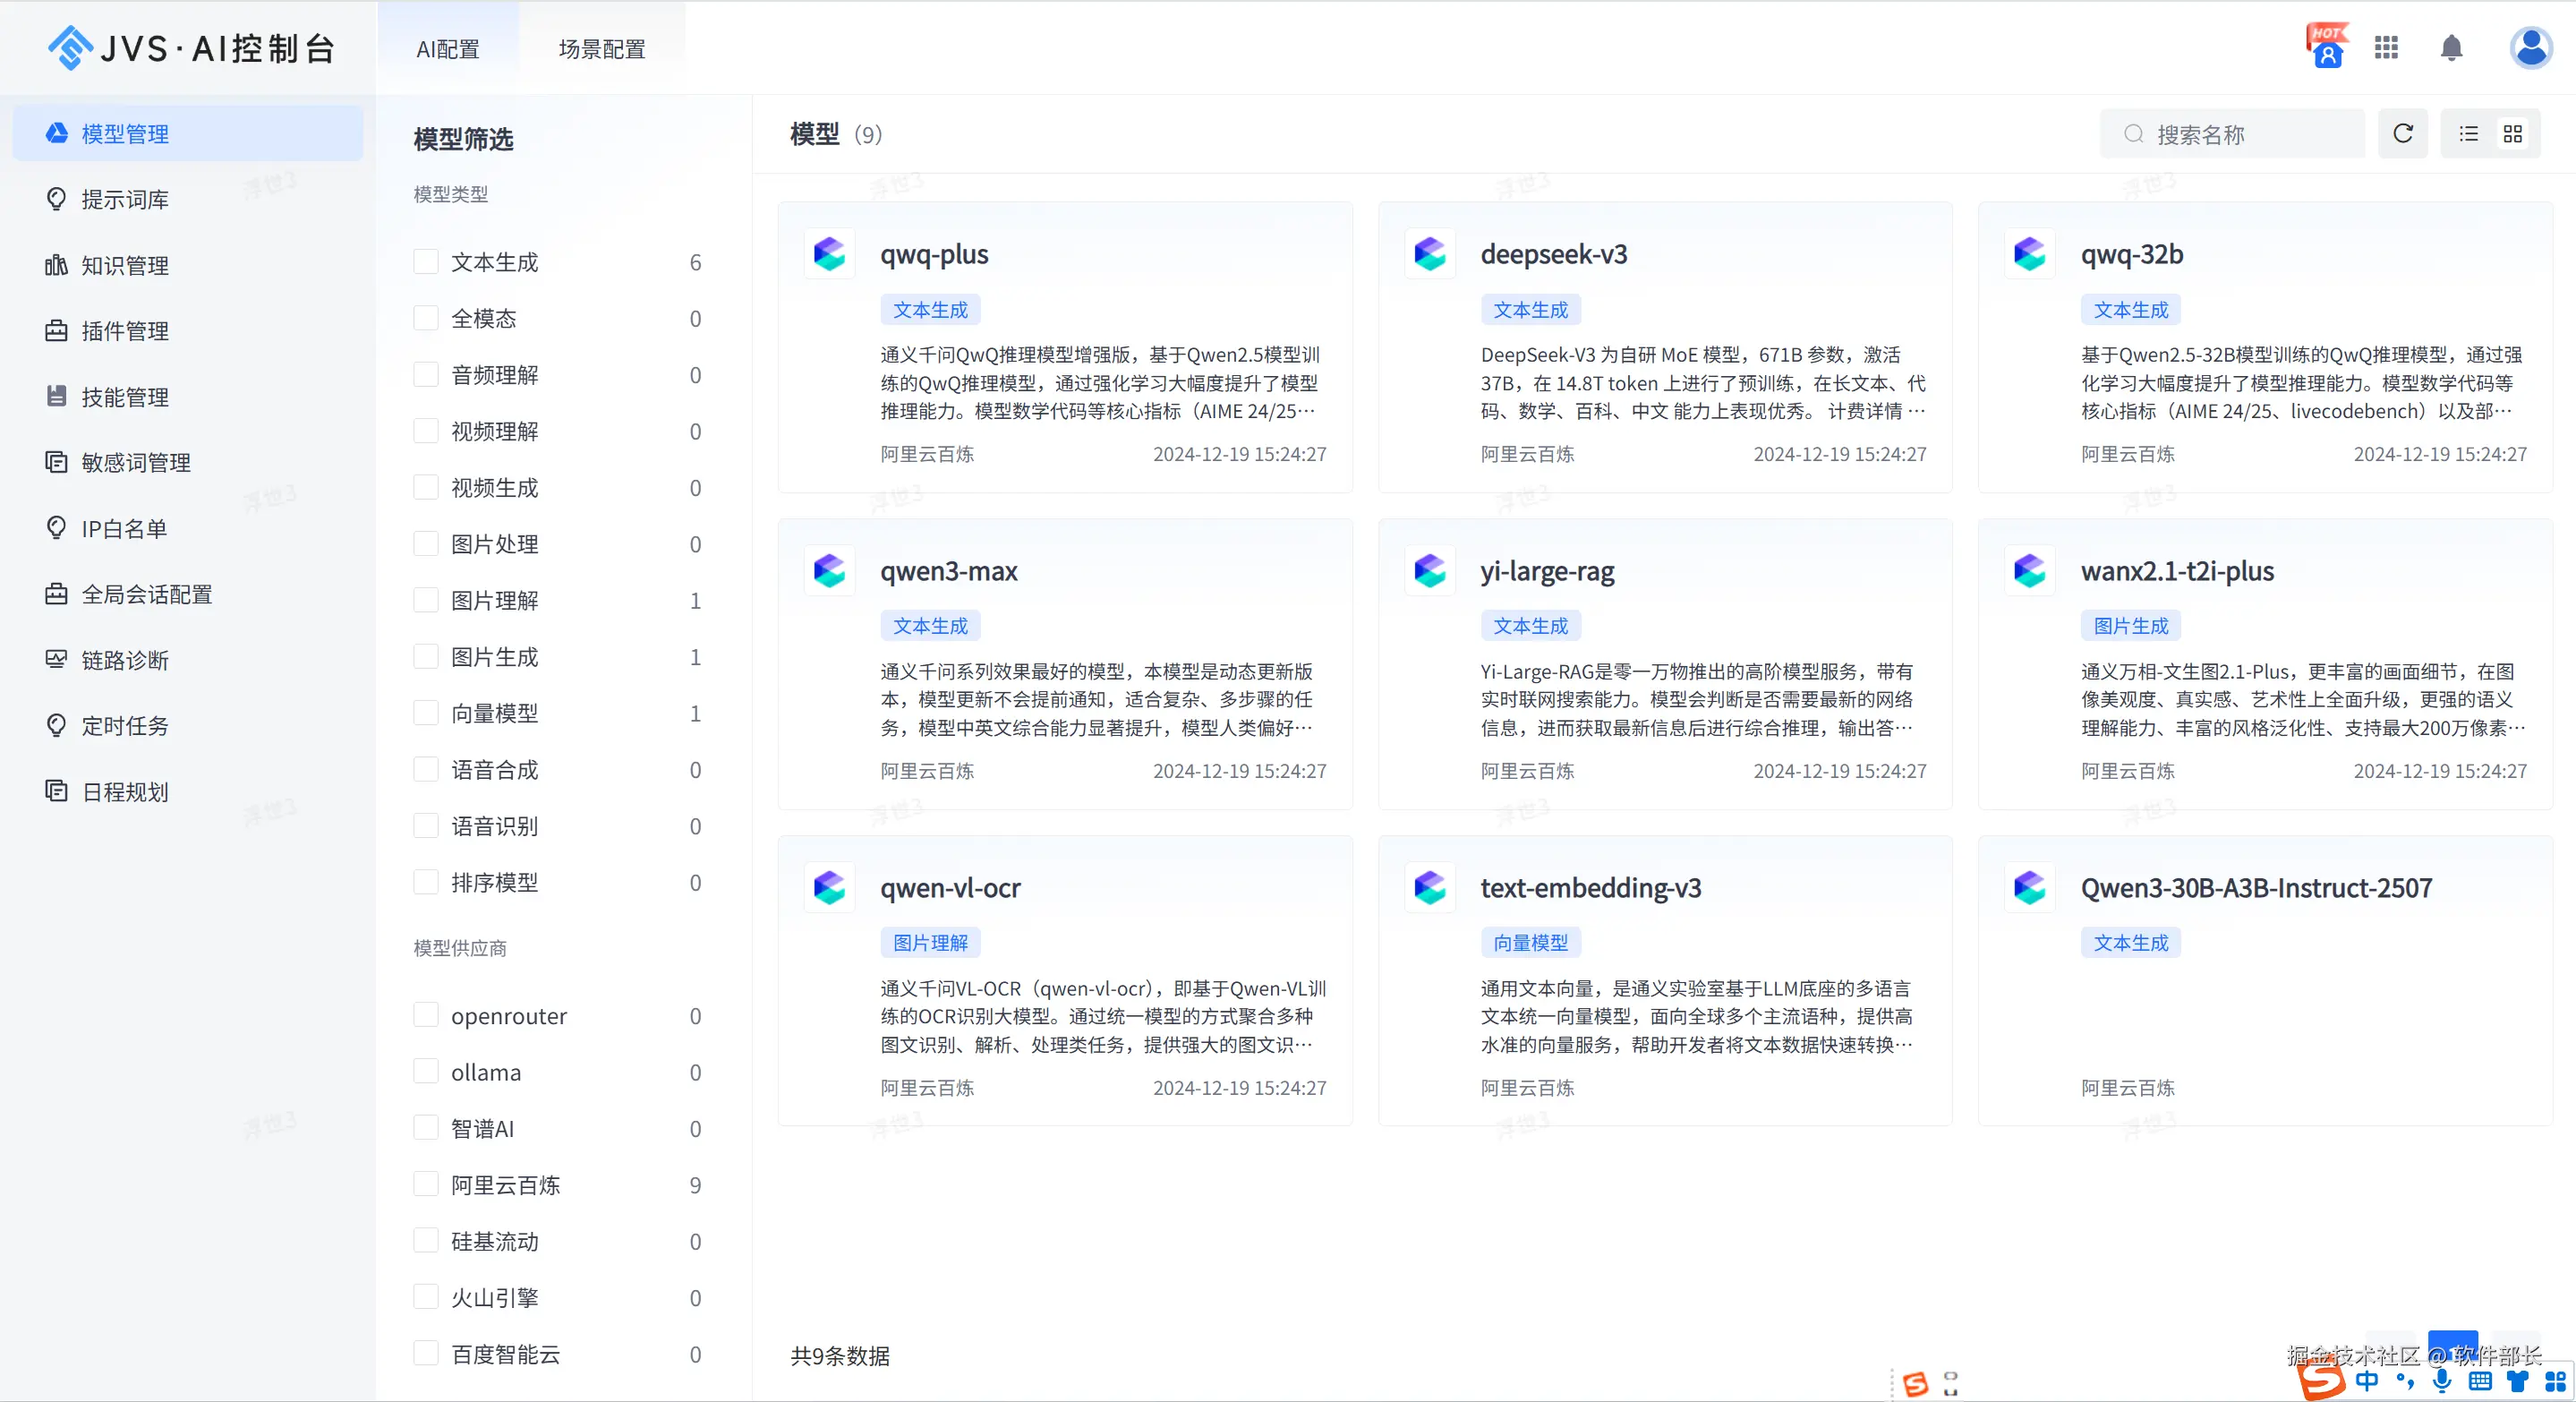
Task: Click the JVS logo icon
Action: tap(70, 47)
